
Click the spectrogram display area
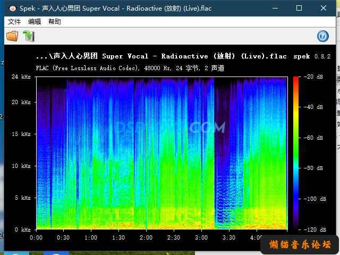[x=161, y=153]
